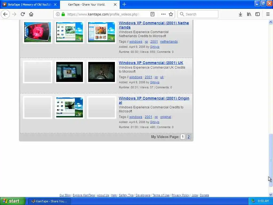
Task: Click third dark thumbnail of UK video
Action: point(102,72)
